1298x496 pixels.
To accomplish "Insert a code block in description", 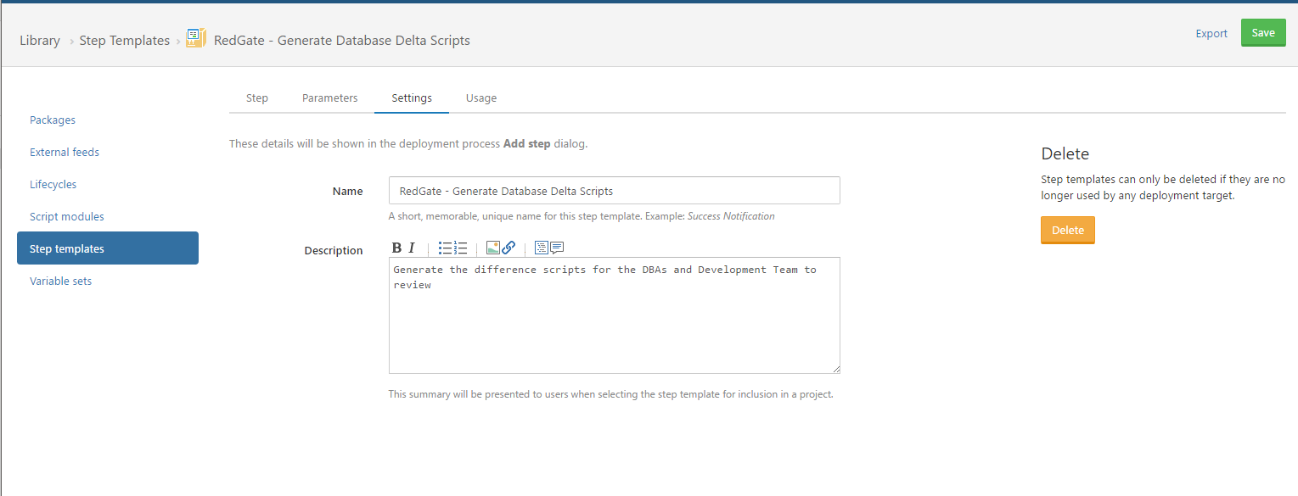I will coord(541,248).
